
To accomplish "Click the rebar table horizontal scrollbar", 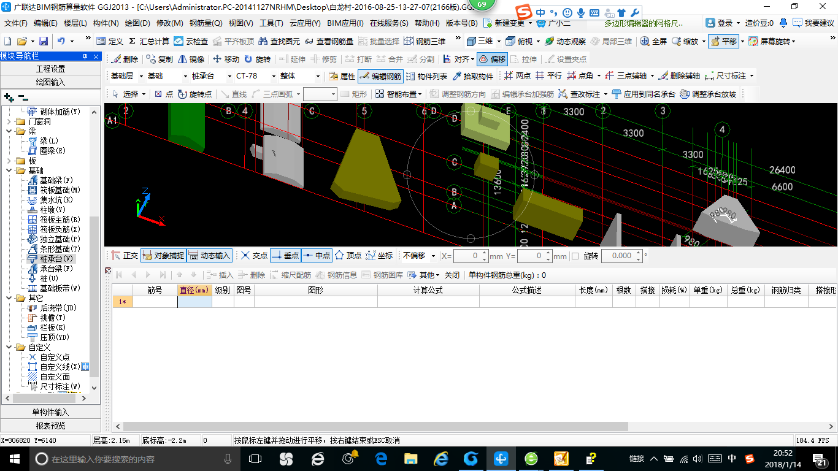I will point(375,426).
